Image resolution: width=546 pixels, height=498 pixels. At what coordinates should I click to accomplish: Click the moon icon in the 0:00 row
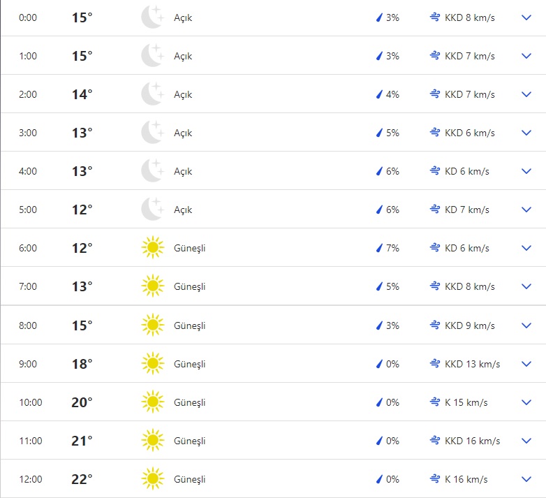pyautogui.click(x=152, y=17)
